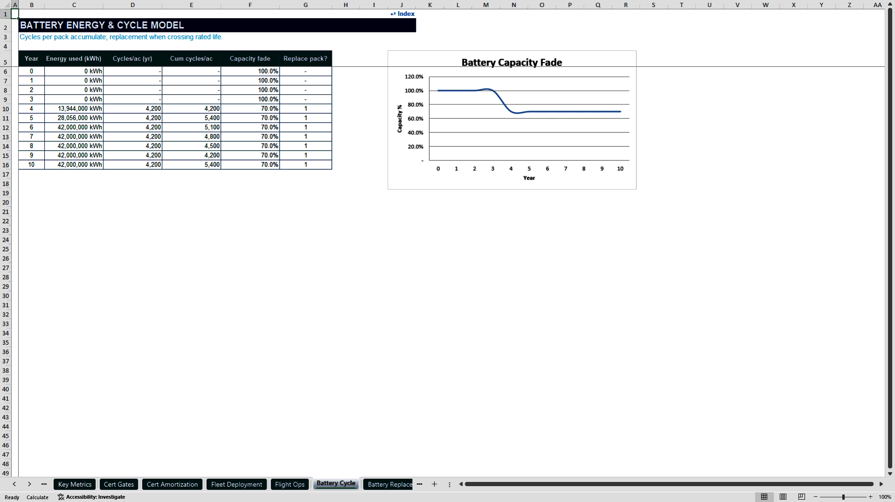The image size is (895, 502).
Task: Select the Year header cell
Action: [32, 58]
